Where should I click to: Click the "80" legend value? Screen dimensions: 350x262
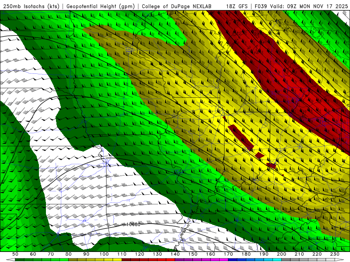pos(68,254)
